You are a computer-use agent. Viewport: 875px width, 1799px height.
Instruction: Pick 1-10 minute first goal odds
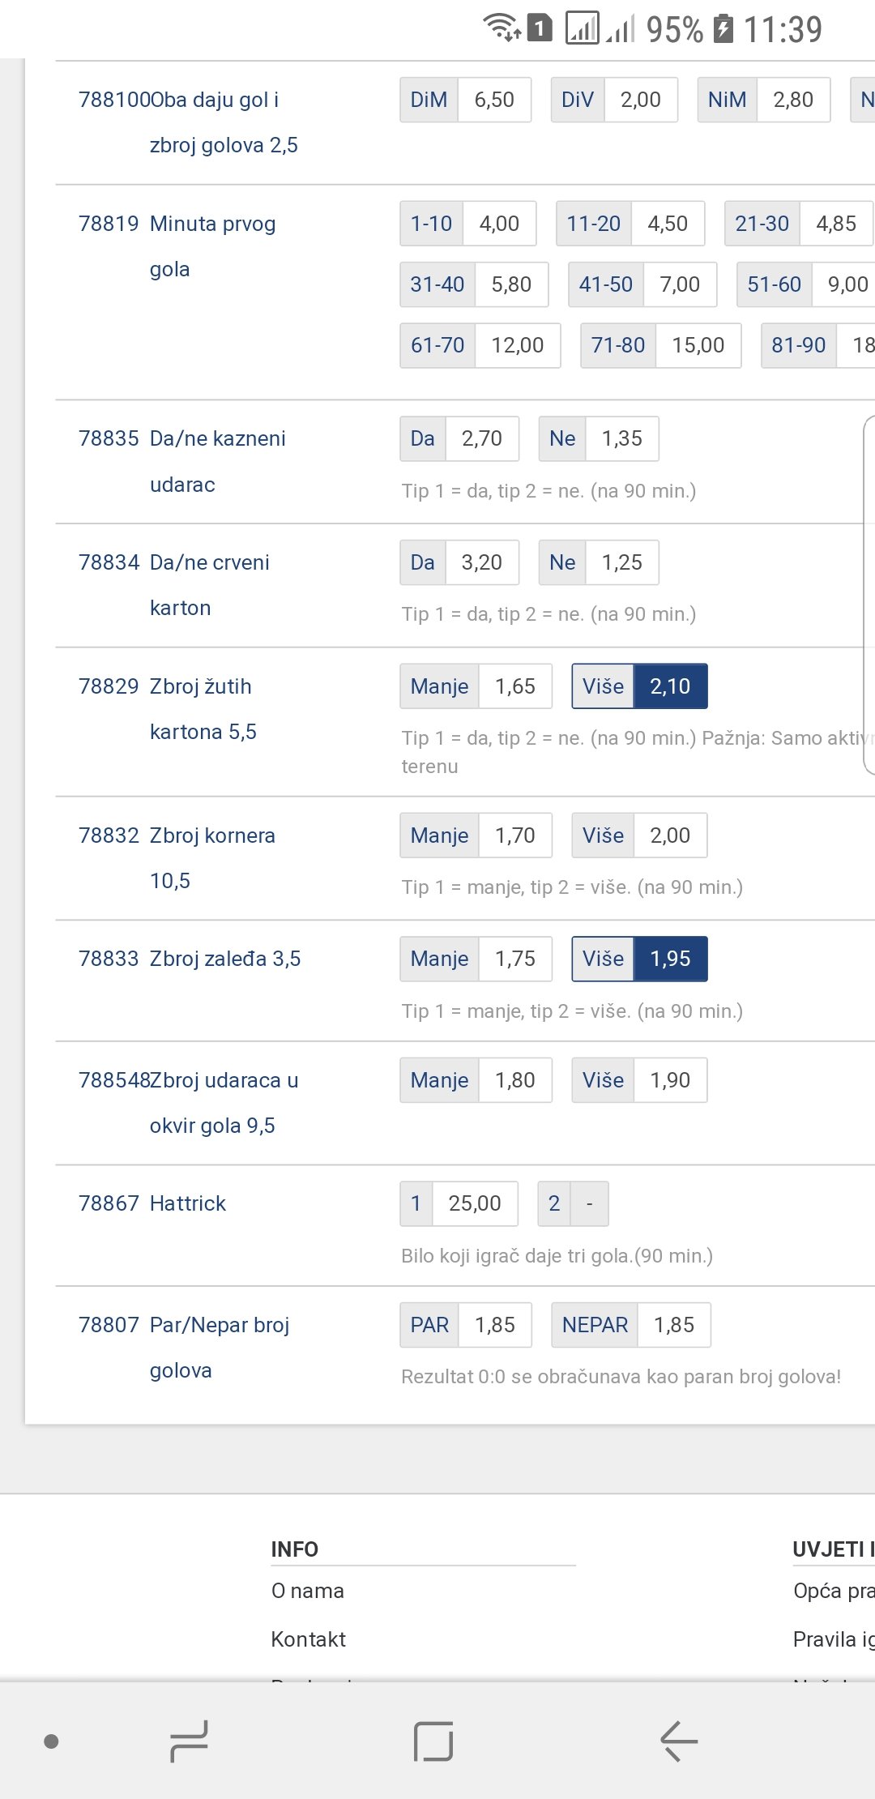pyautogui.click(x=467, y=224)
